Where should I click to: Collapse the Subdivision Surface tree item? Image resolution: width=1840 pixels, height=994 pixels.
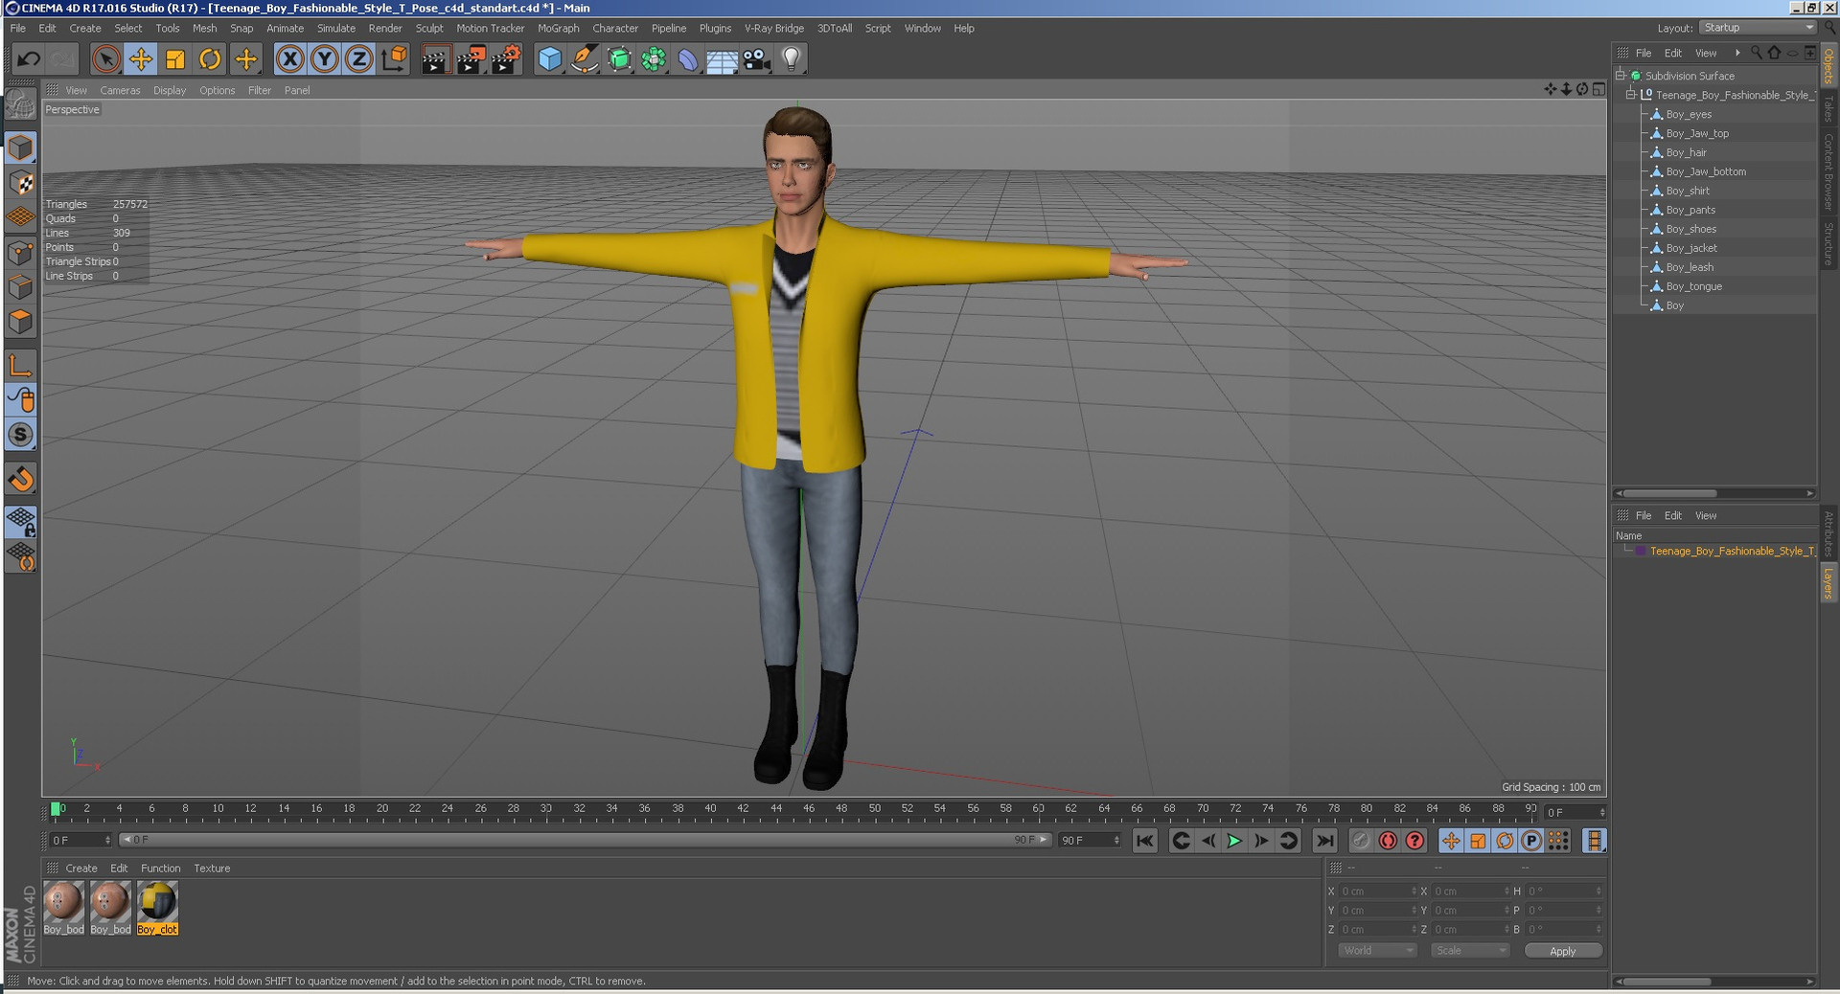(x=1621, y=76)
